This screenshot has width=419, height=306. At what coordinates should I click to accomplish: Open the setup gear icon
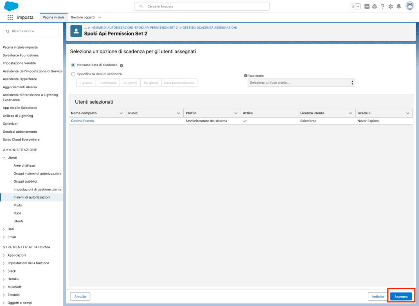point(390,7)
